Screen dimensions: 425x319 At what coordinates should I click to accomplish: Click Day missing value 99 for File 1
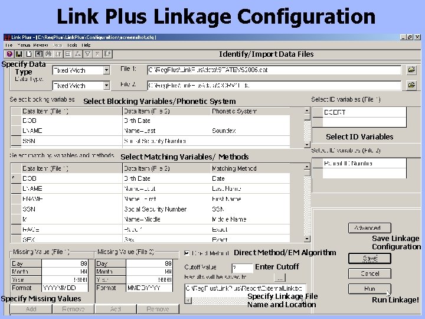pyautogui.click(x=65, y=263)
